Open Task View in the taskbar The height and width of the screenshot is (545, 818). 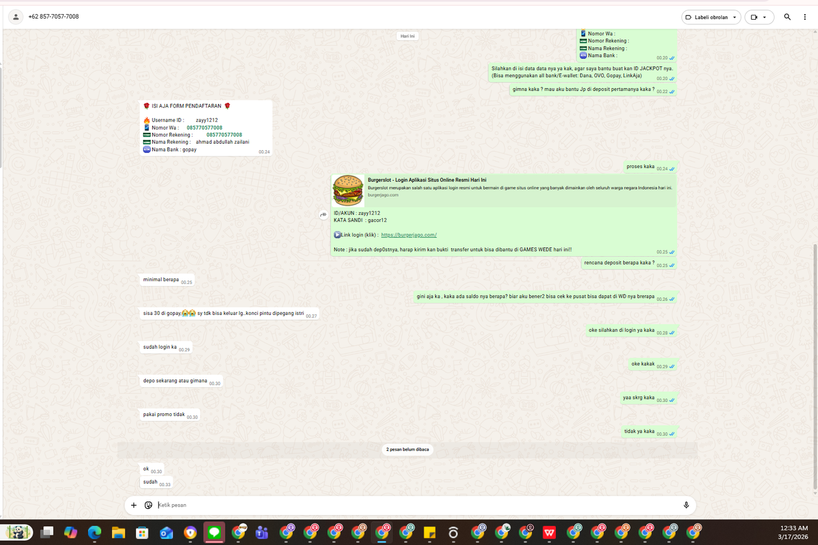pyautogui.click(x=47, y=532)
